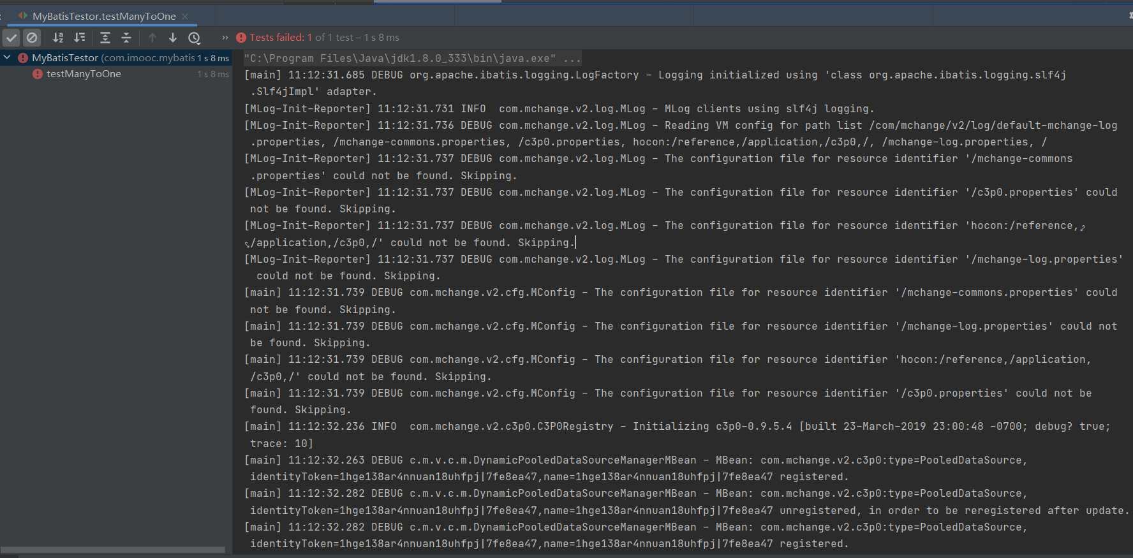Click the failed icon beside MyBatisTestor
The image size is (1133, 558).
point(23,58)
